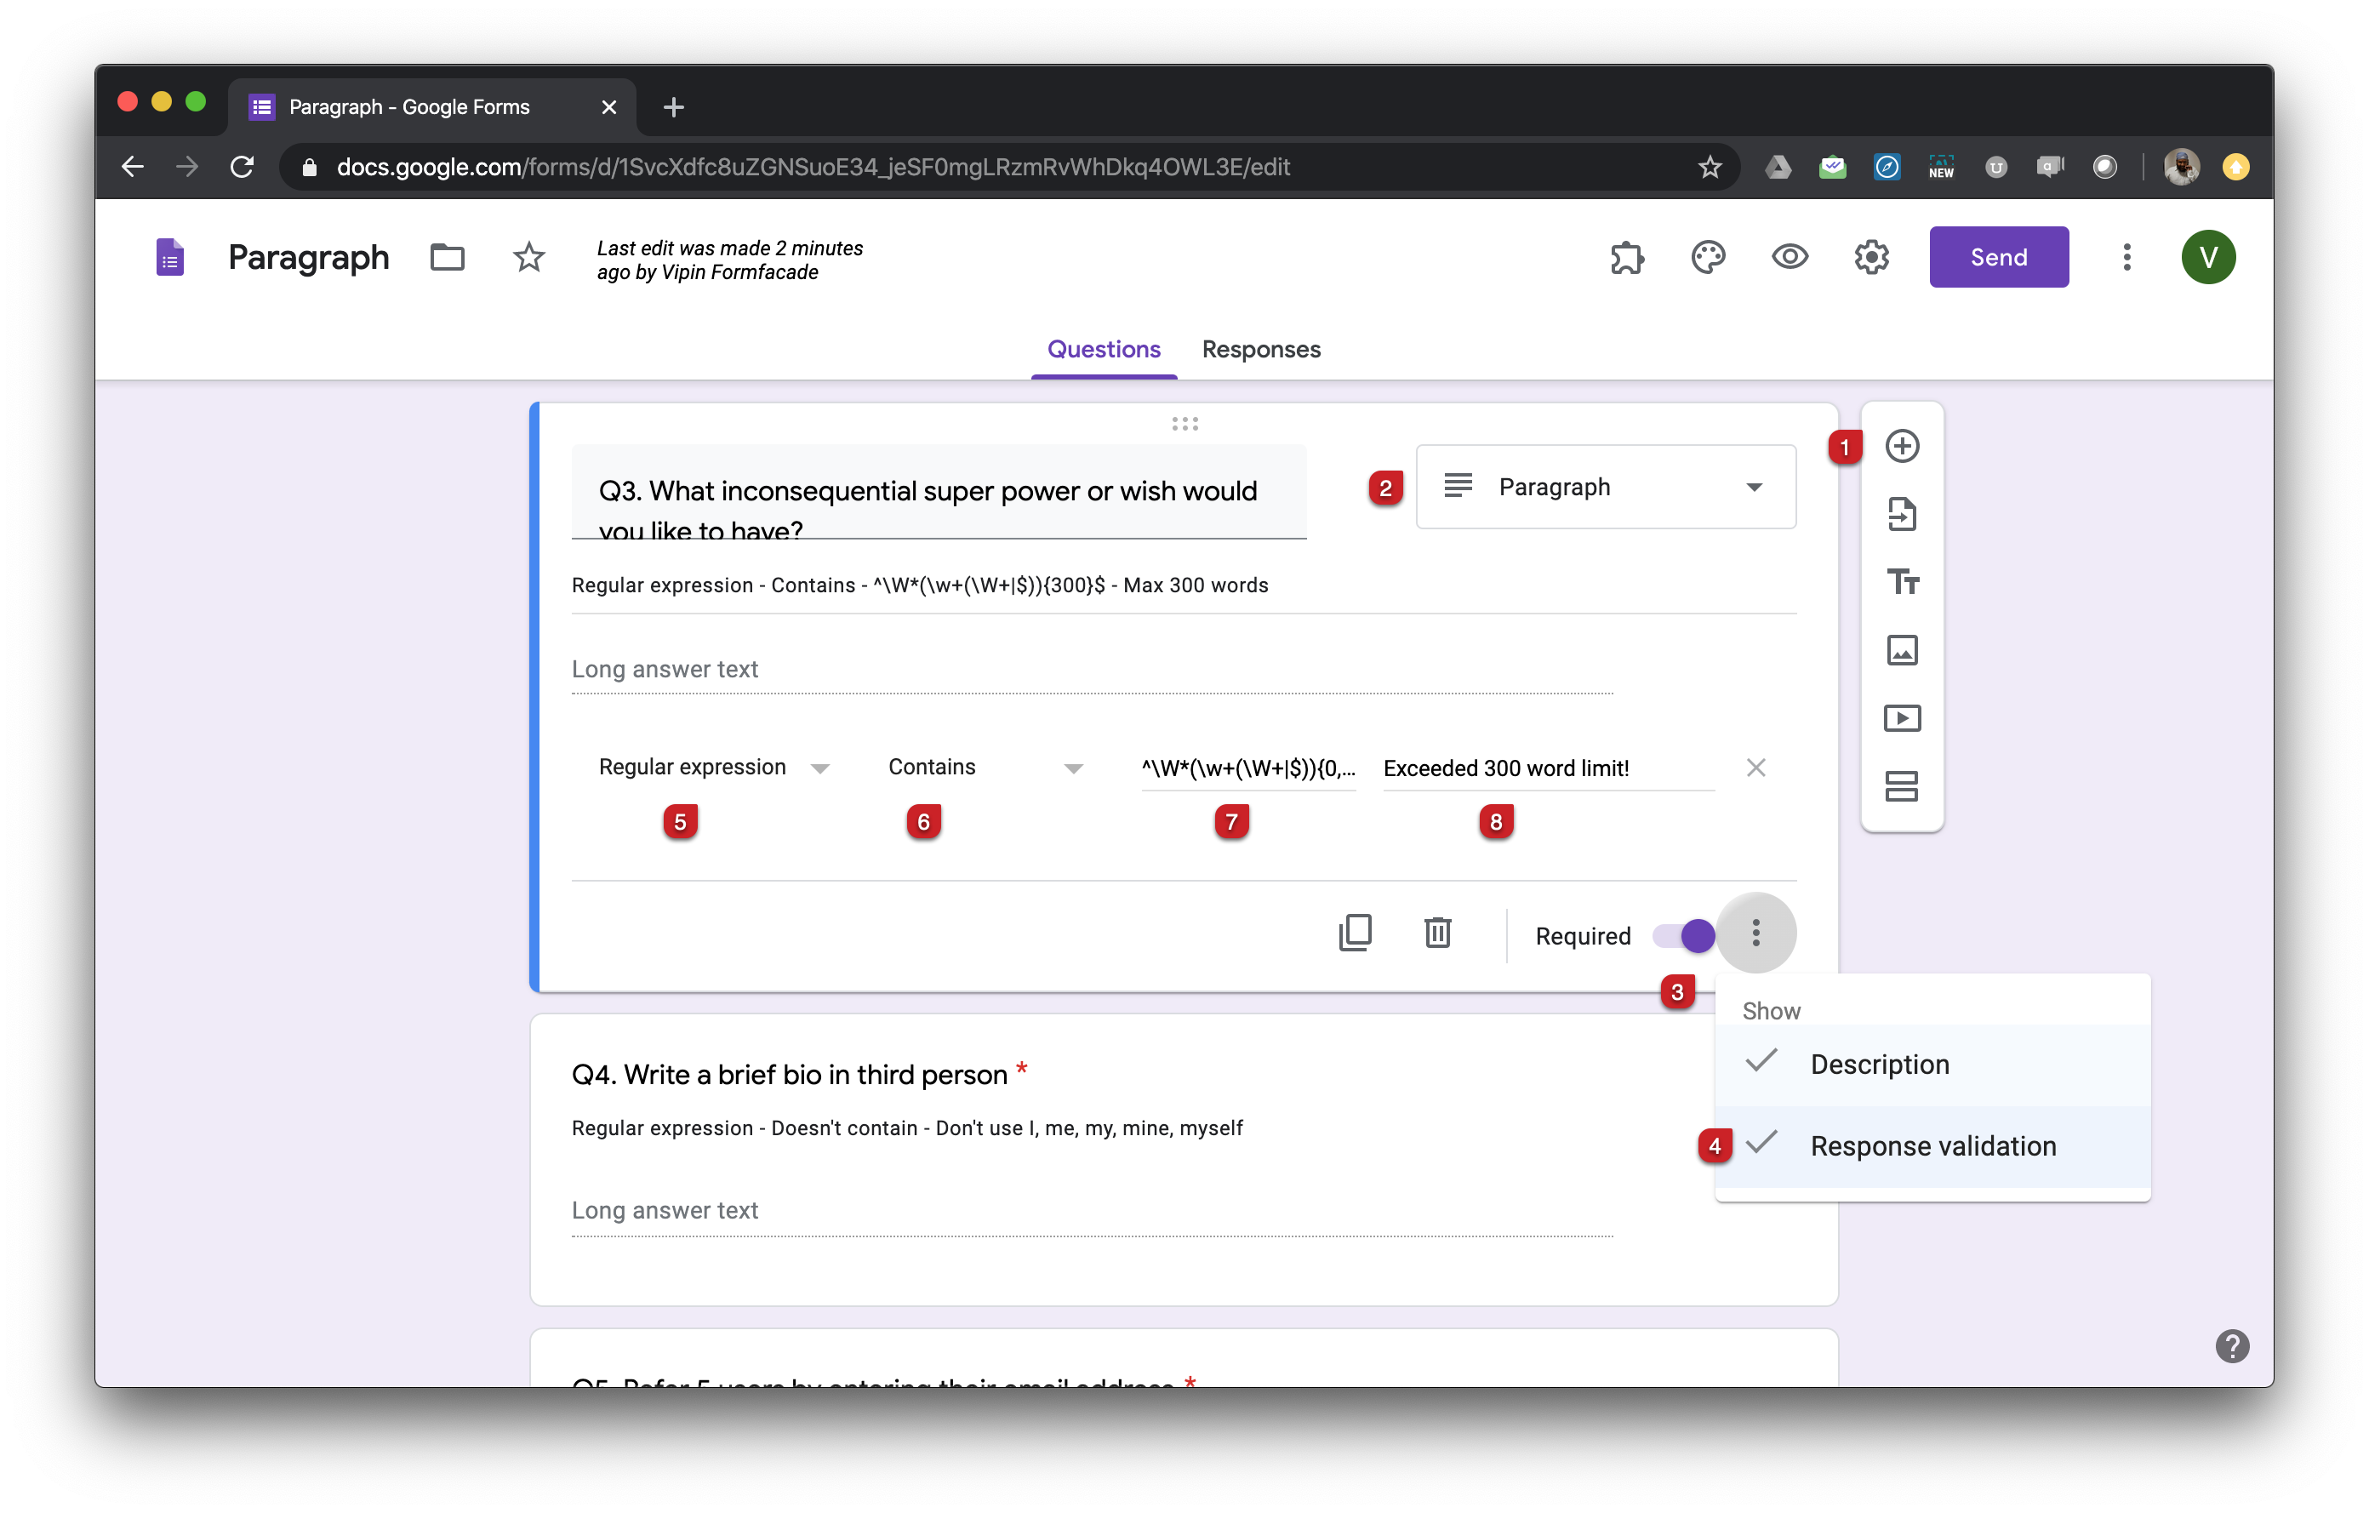The height and width of the screenshot is (1513, 2369).
Task: Open the theme palette customizer
Action: tap(1708, 257)
